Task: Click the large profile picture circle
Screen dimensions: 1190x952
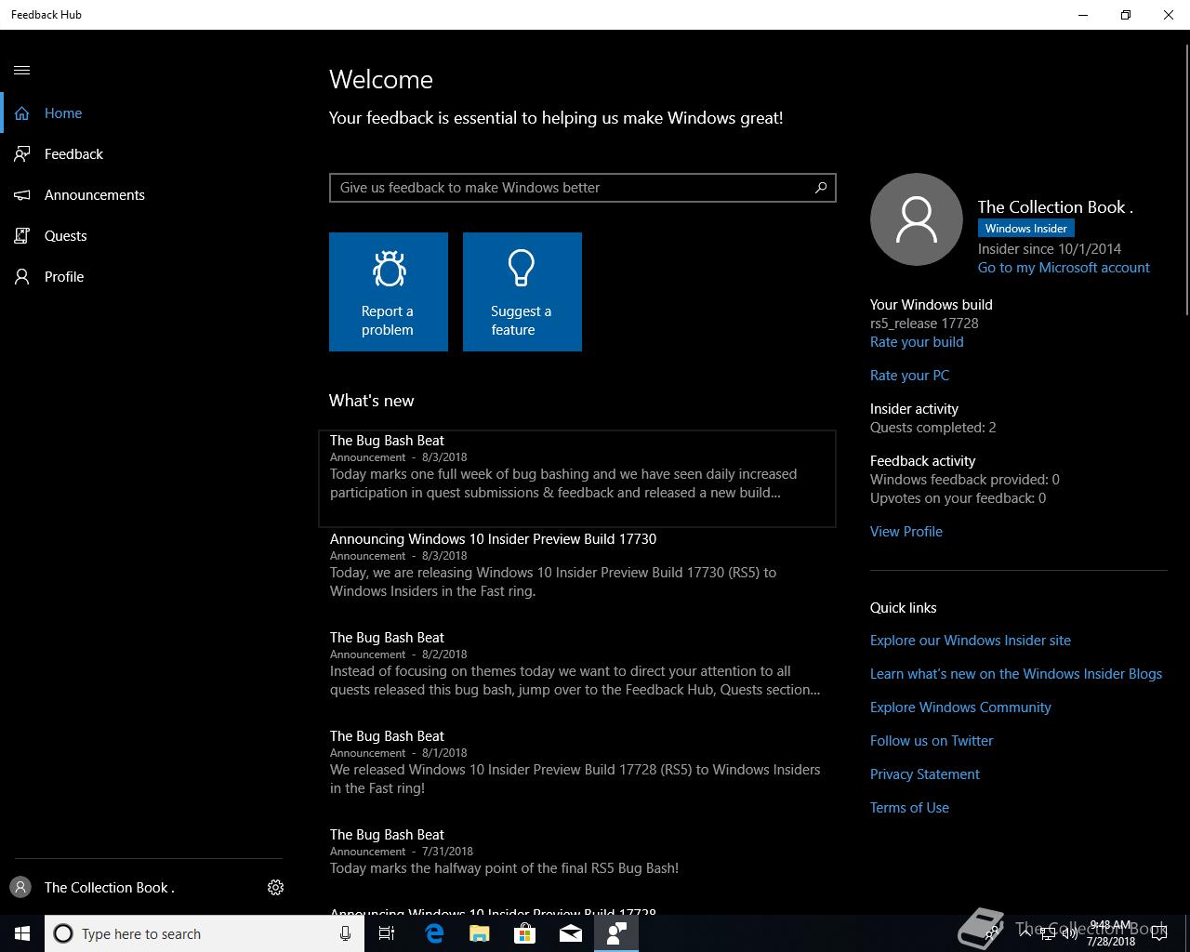Action: [x=917, y=219]
